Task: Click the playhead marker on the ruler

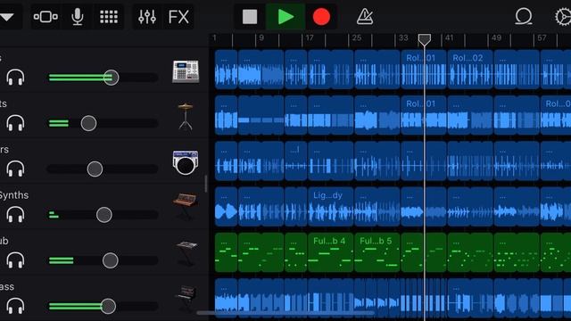Action: tap(425, 39)
